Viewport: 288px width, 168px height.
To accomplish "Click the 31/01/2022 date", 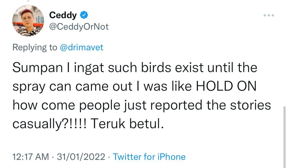I will (x=81, y=157).
